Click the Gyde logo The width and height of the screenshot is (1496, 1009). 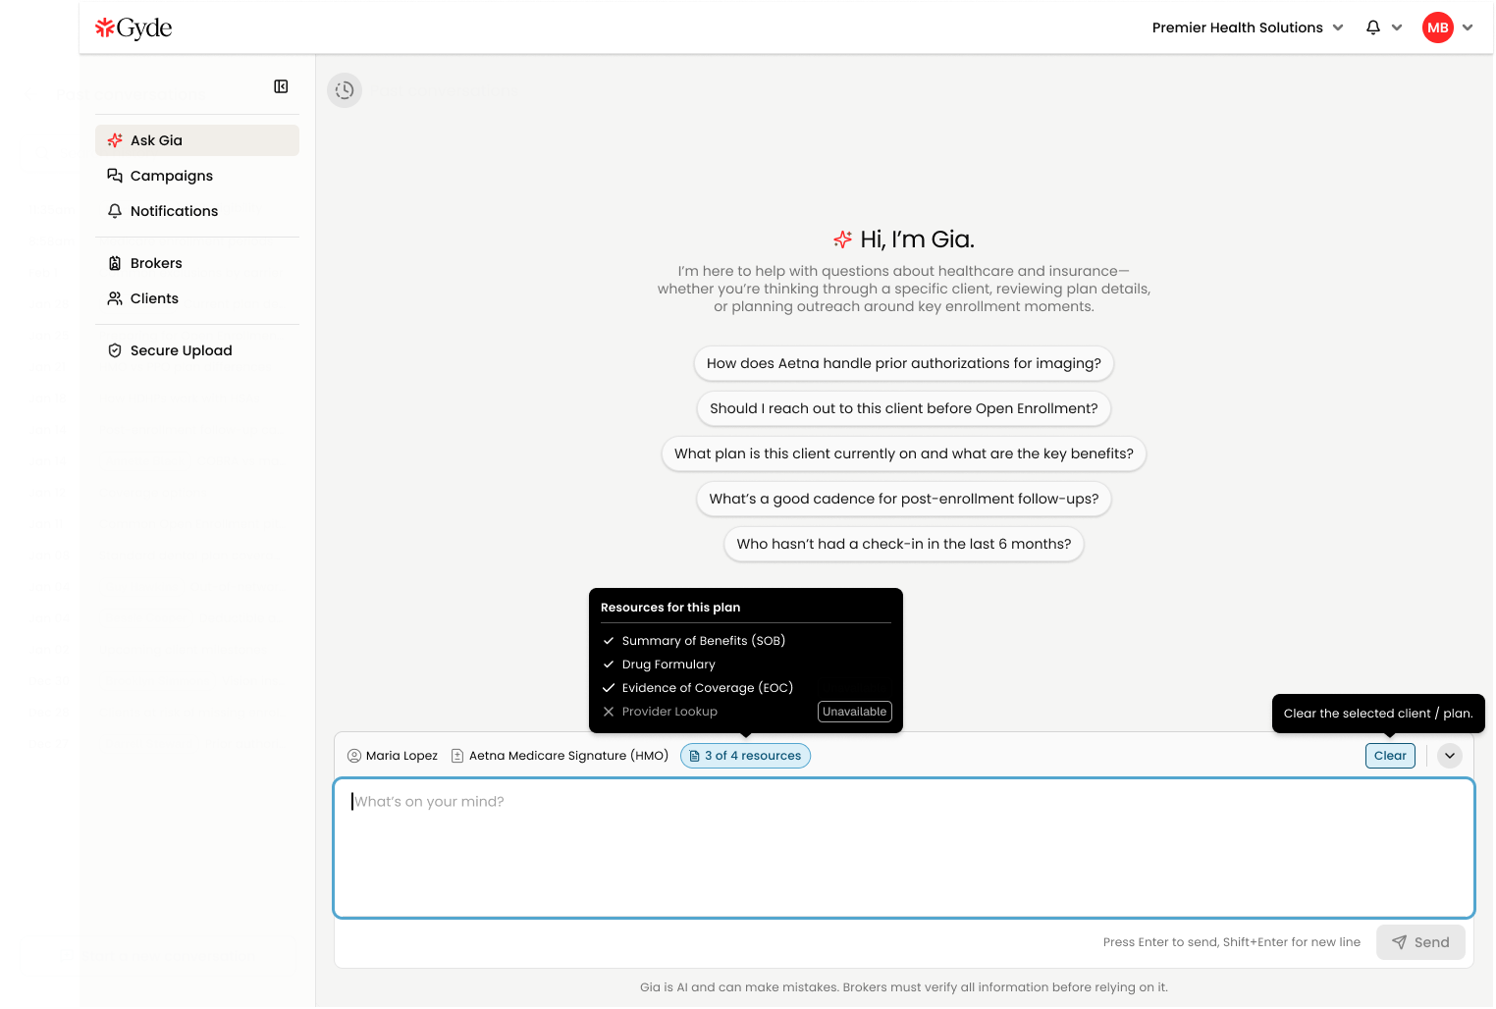(x=134, y=28)
